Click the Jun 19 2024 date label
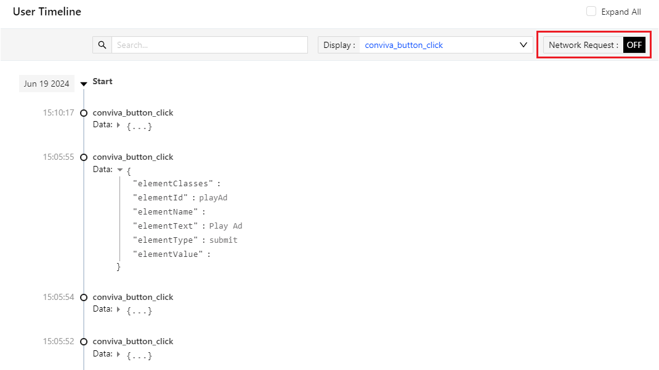This screenshot has width=659, height=370. 47,84
